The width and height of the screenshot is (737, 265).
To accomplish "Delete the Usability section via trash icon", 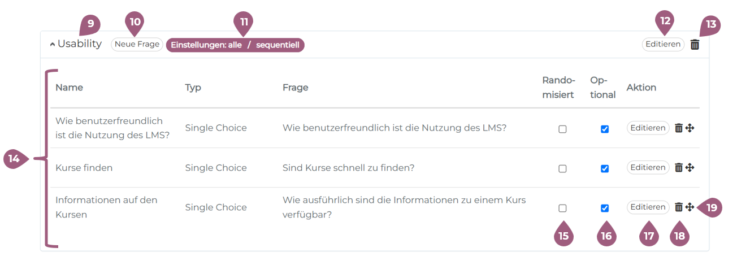I will click(x=695, y=45).
